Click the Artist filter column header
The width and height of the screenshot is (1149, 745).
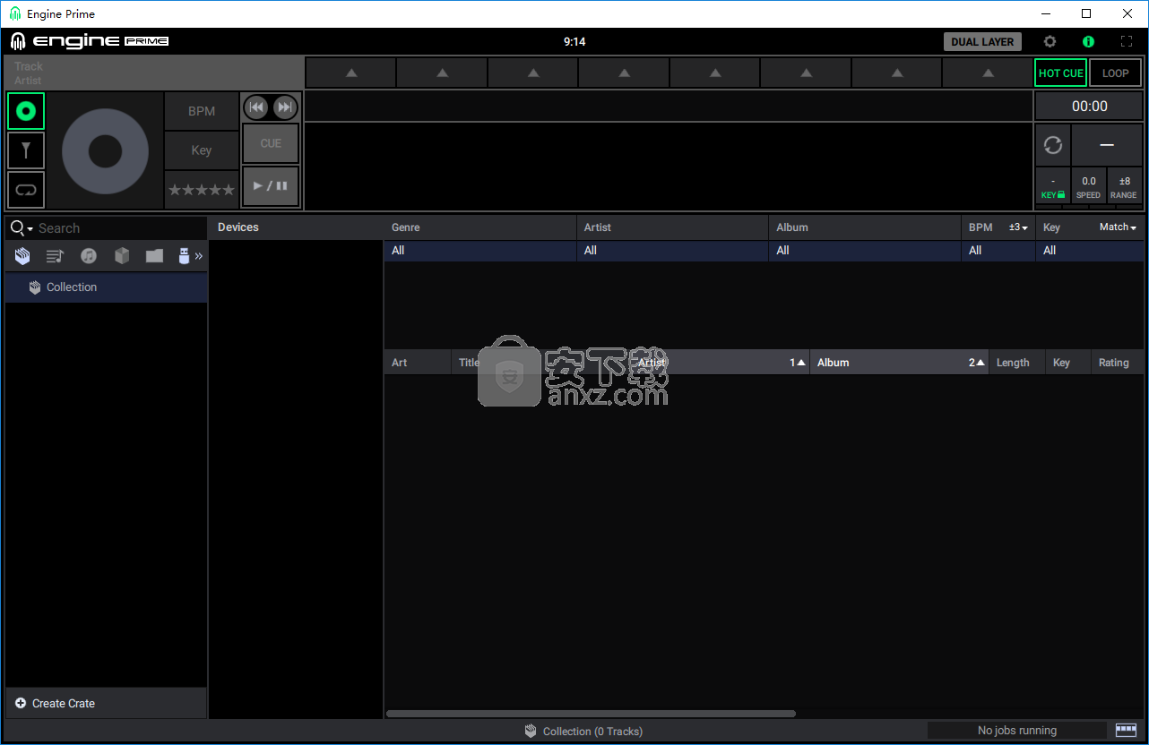pyautogui.click(x=673, y=227)
